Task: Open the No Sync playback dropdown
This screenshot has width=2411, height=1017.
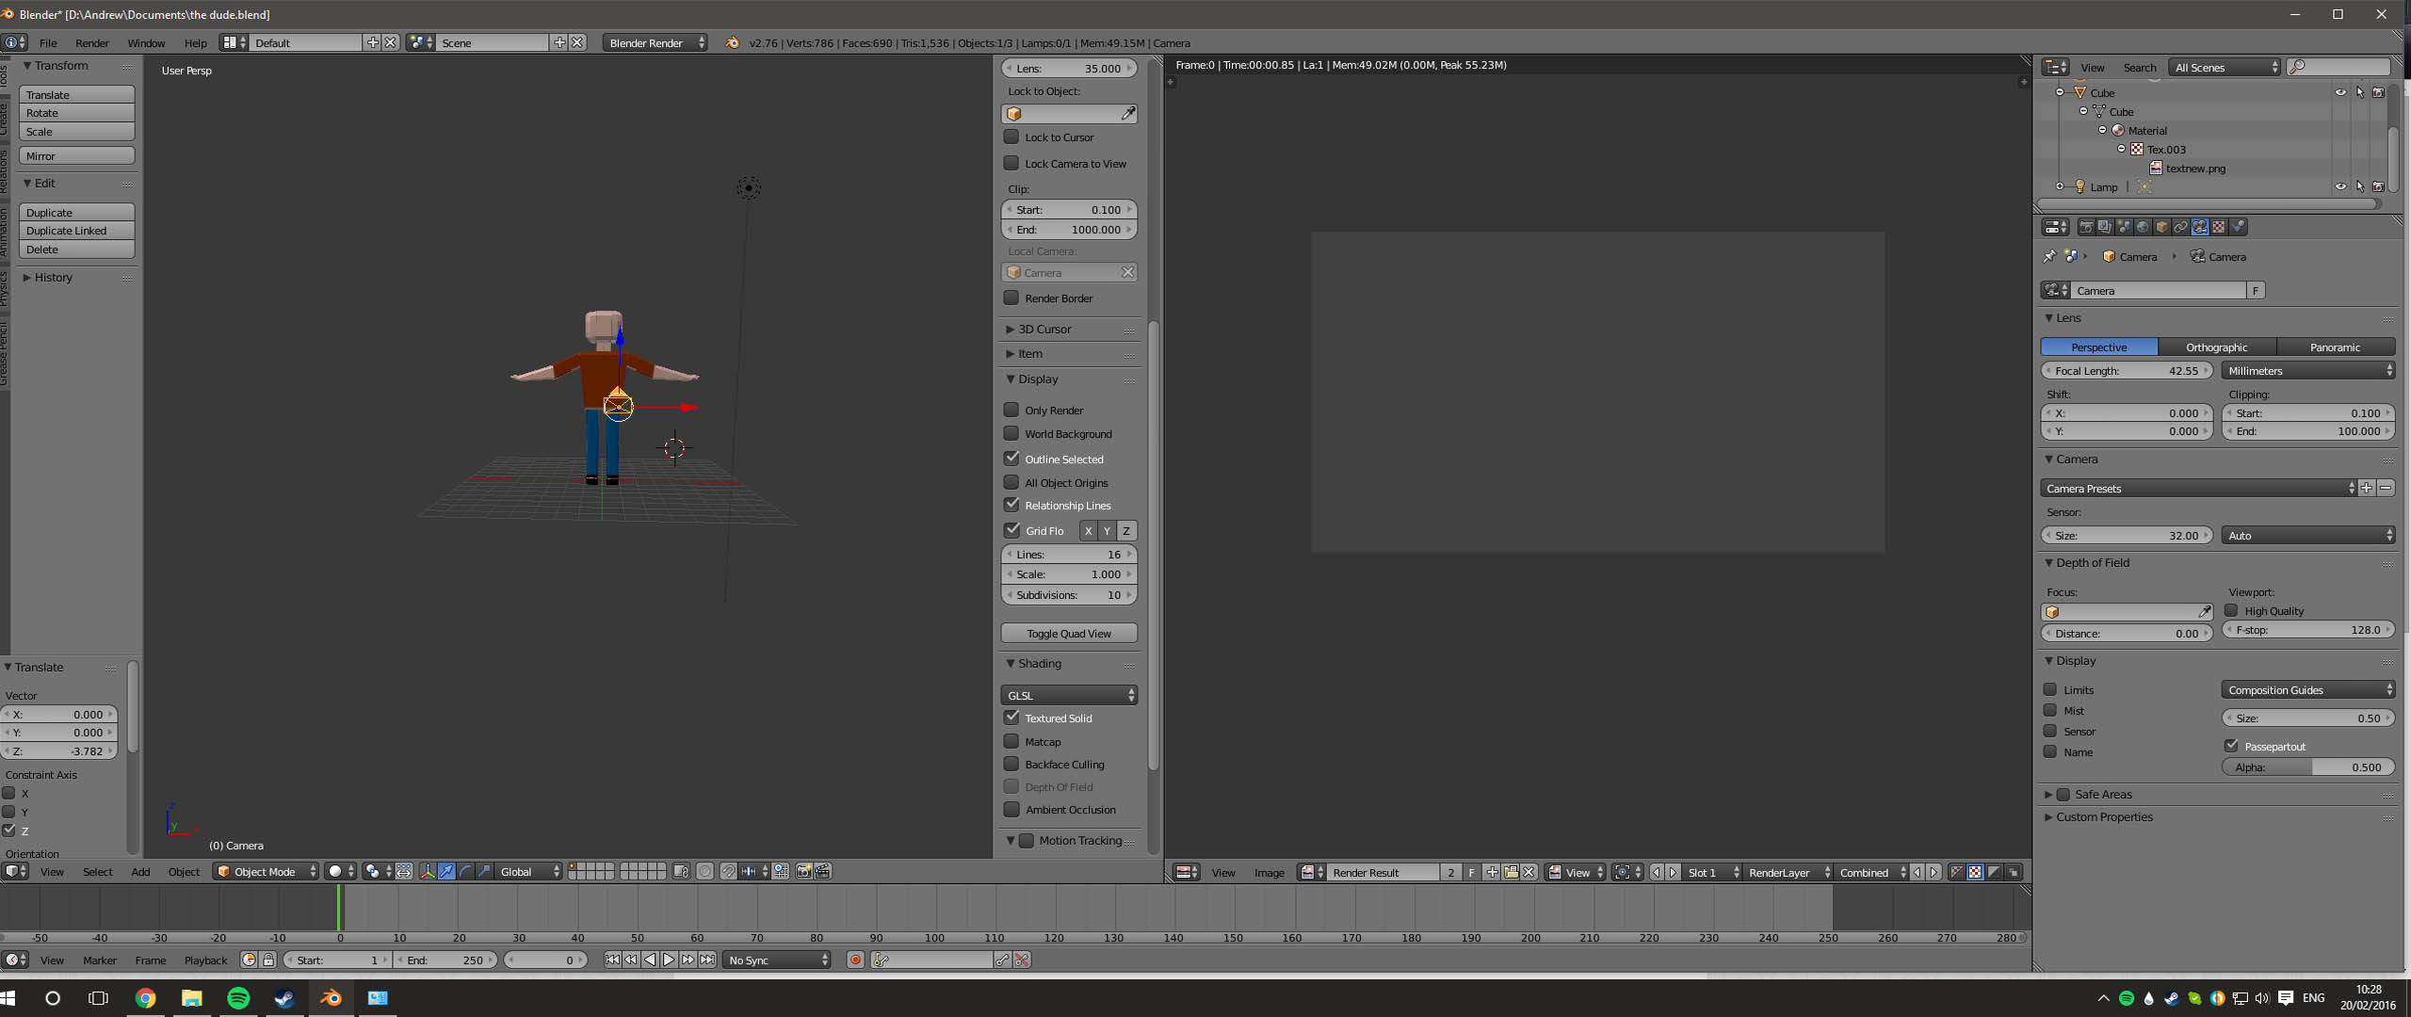Action: click(778, 960)
